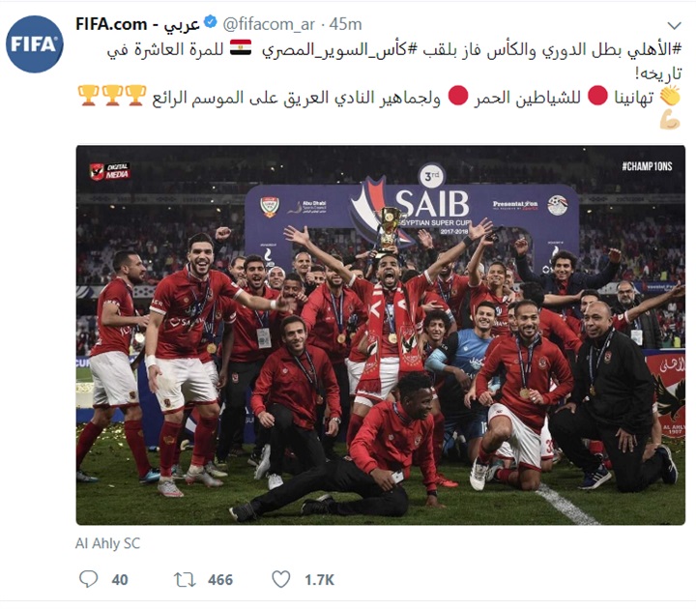The width and height of the screenshot is (696, 609).
Task: Open the #الأهلي hashtag
Action: pyautogui.click(x=654, y=49)
